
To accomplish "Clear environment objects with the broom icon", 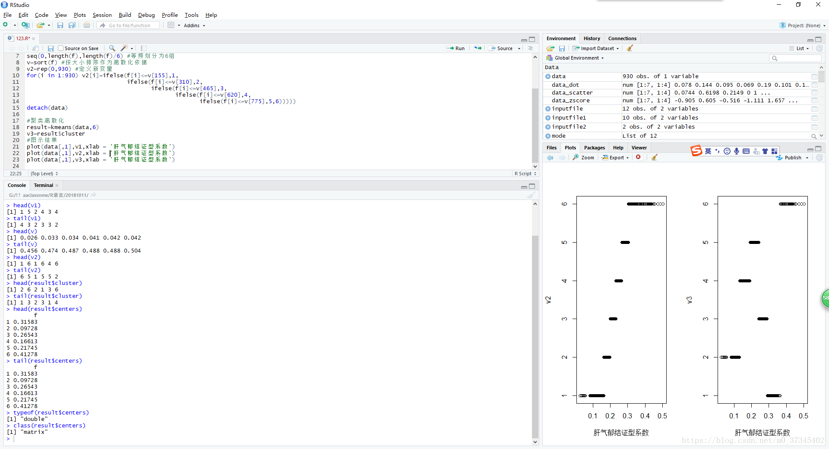I will click(x=630, y=48).
